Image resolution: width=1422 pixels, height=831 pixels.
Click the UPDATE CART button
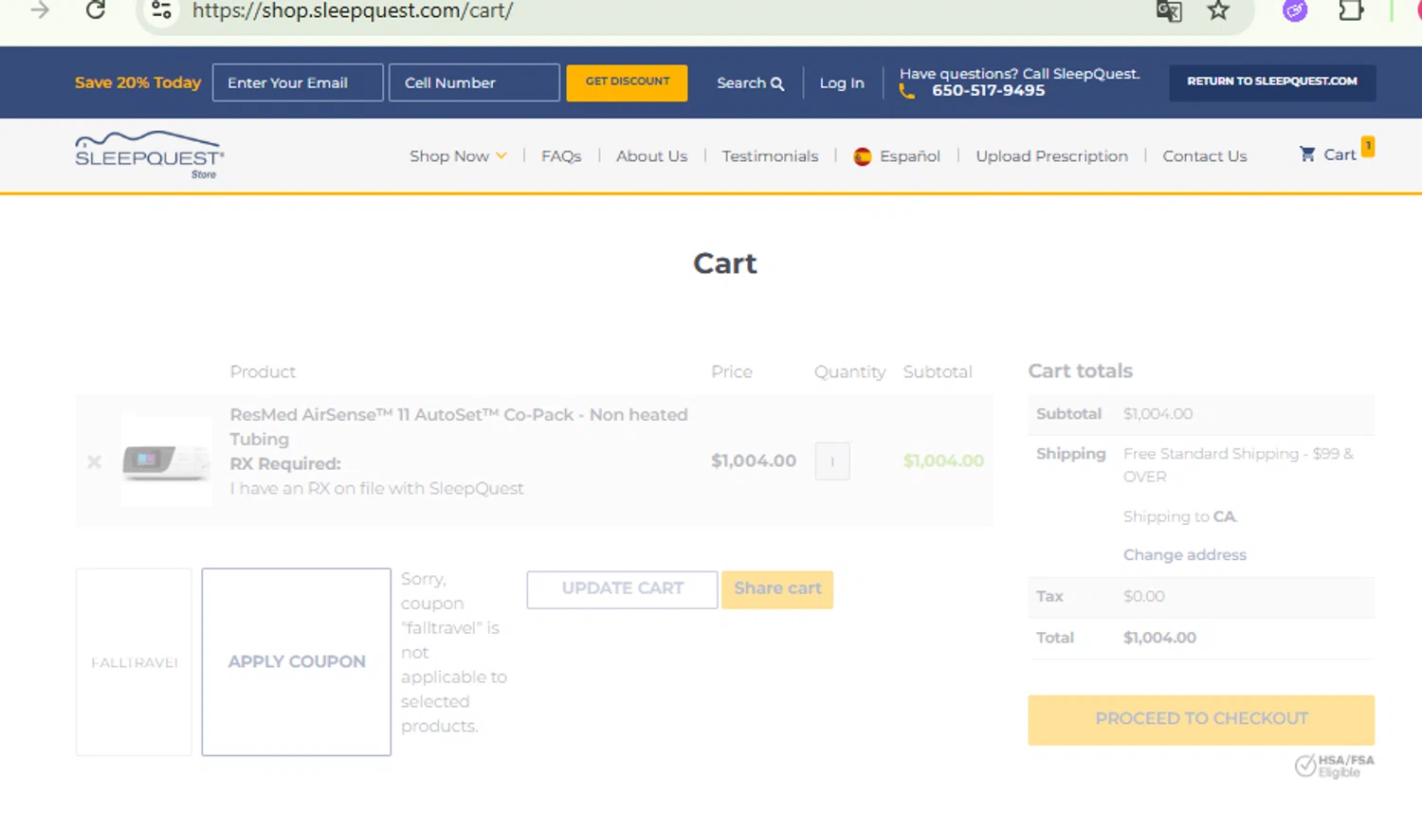(622, 589)
